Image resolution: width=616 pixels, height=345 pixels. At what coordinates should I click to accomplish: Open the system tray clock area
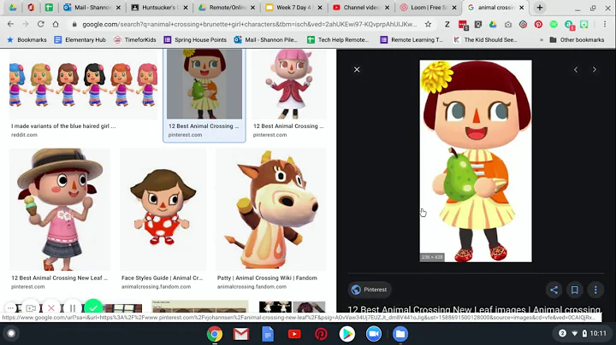click(598, 333)
